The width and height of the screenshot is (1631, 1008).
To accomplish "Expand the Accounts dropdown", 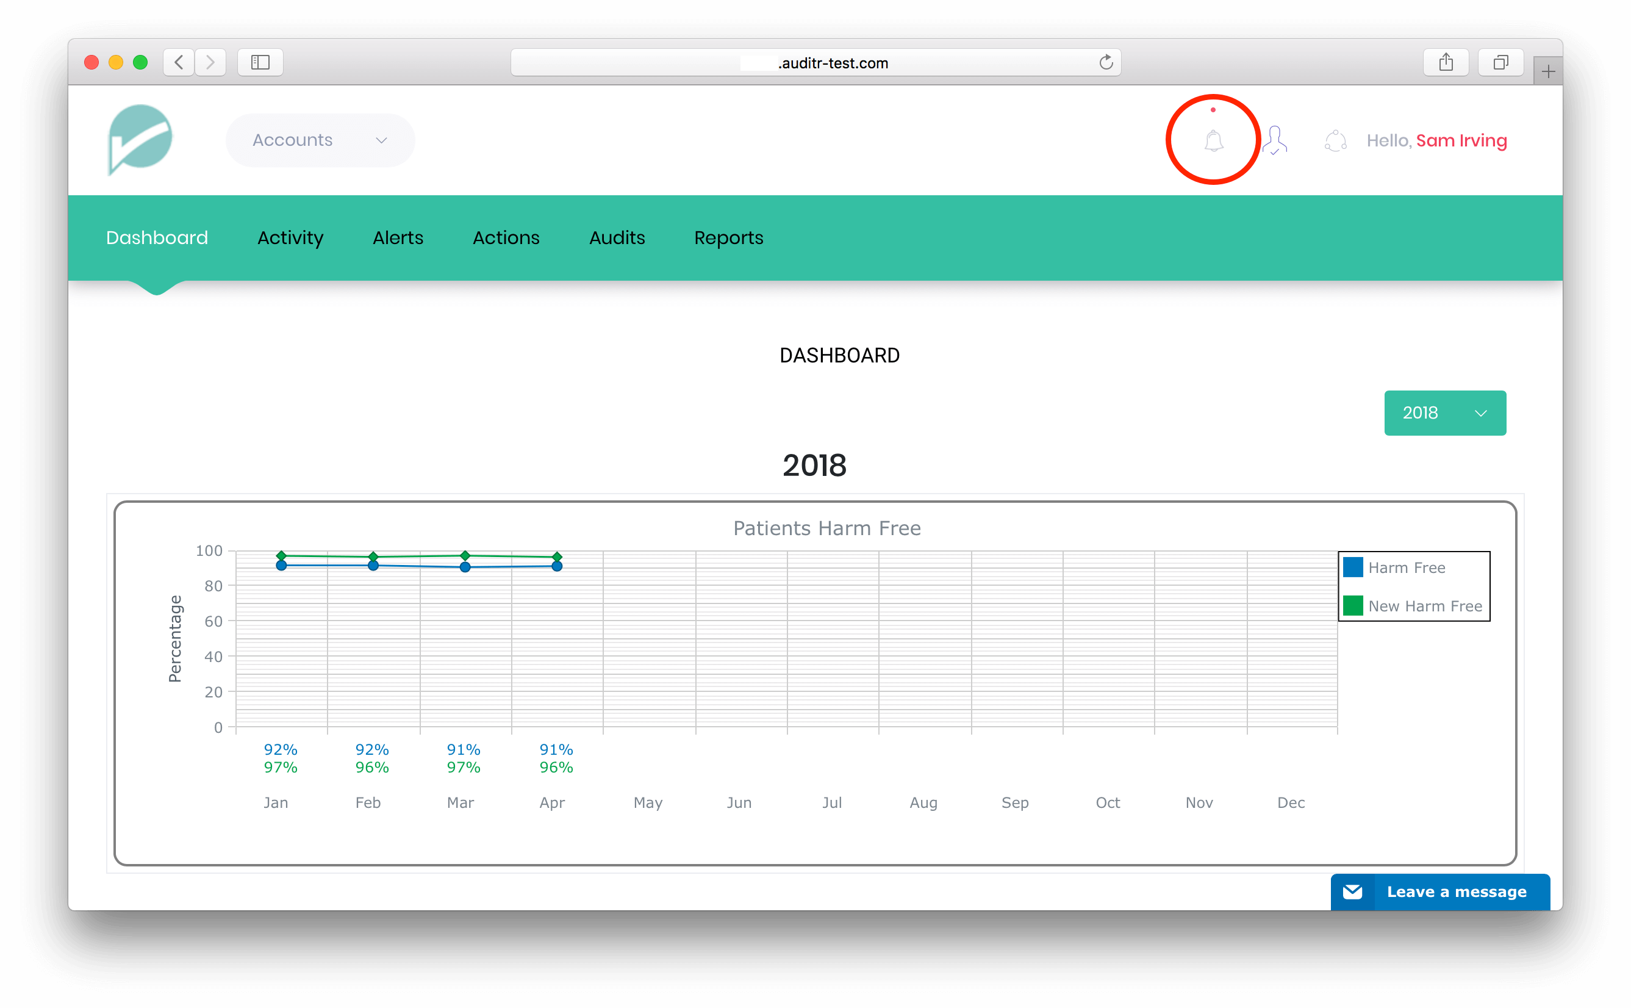I will coord(320,140).
